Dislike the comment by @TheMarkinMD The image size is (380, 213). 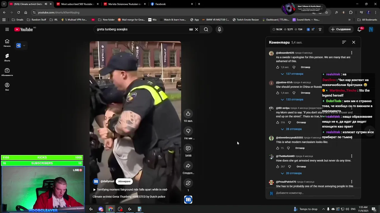(289, 167)
